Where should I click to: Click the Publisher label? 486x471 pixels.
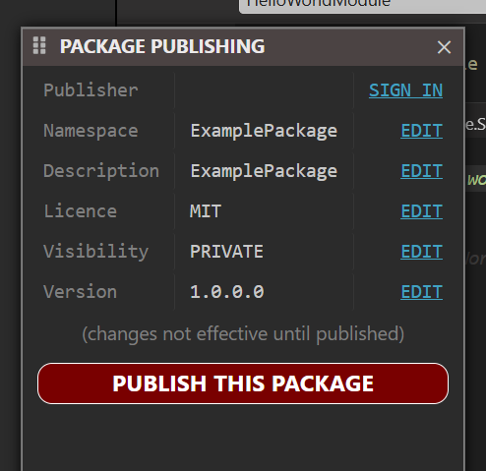pos(91,90)
